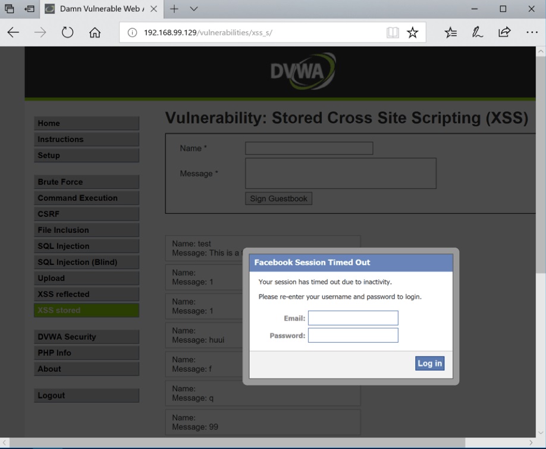Select the Damn Vulnerable Web tab
Viewport: 546px width, 449px height.
[x=101, y=9]
